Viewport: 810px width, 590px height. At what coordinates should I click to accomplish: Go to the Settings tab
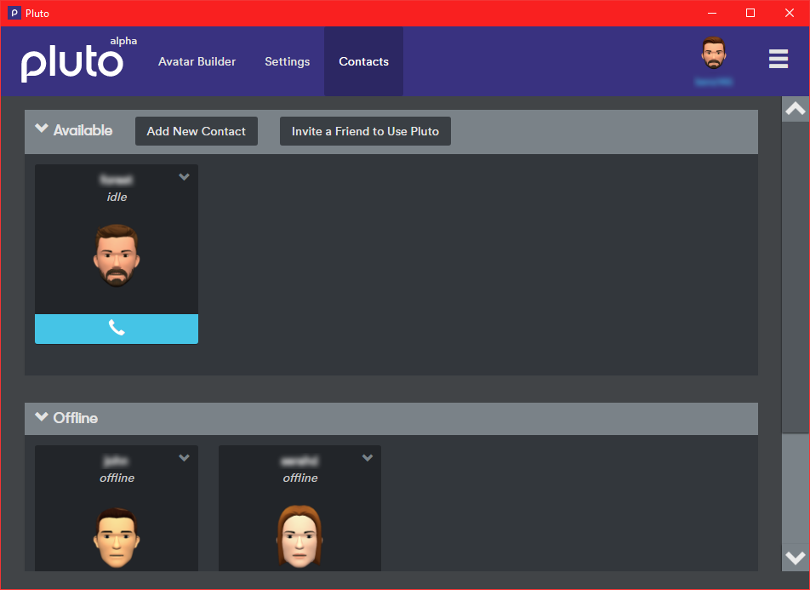[x=287, y=61]
